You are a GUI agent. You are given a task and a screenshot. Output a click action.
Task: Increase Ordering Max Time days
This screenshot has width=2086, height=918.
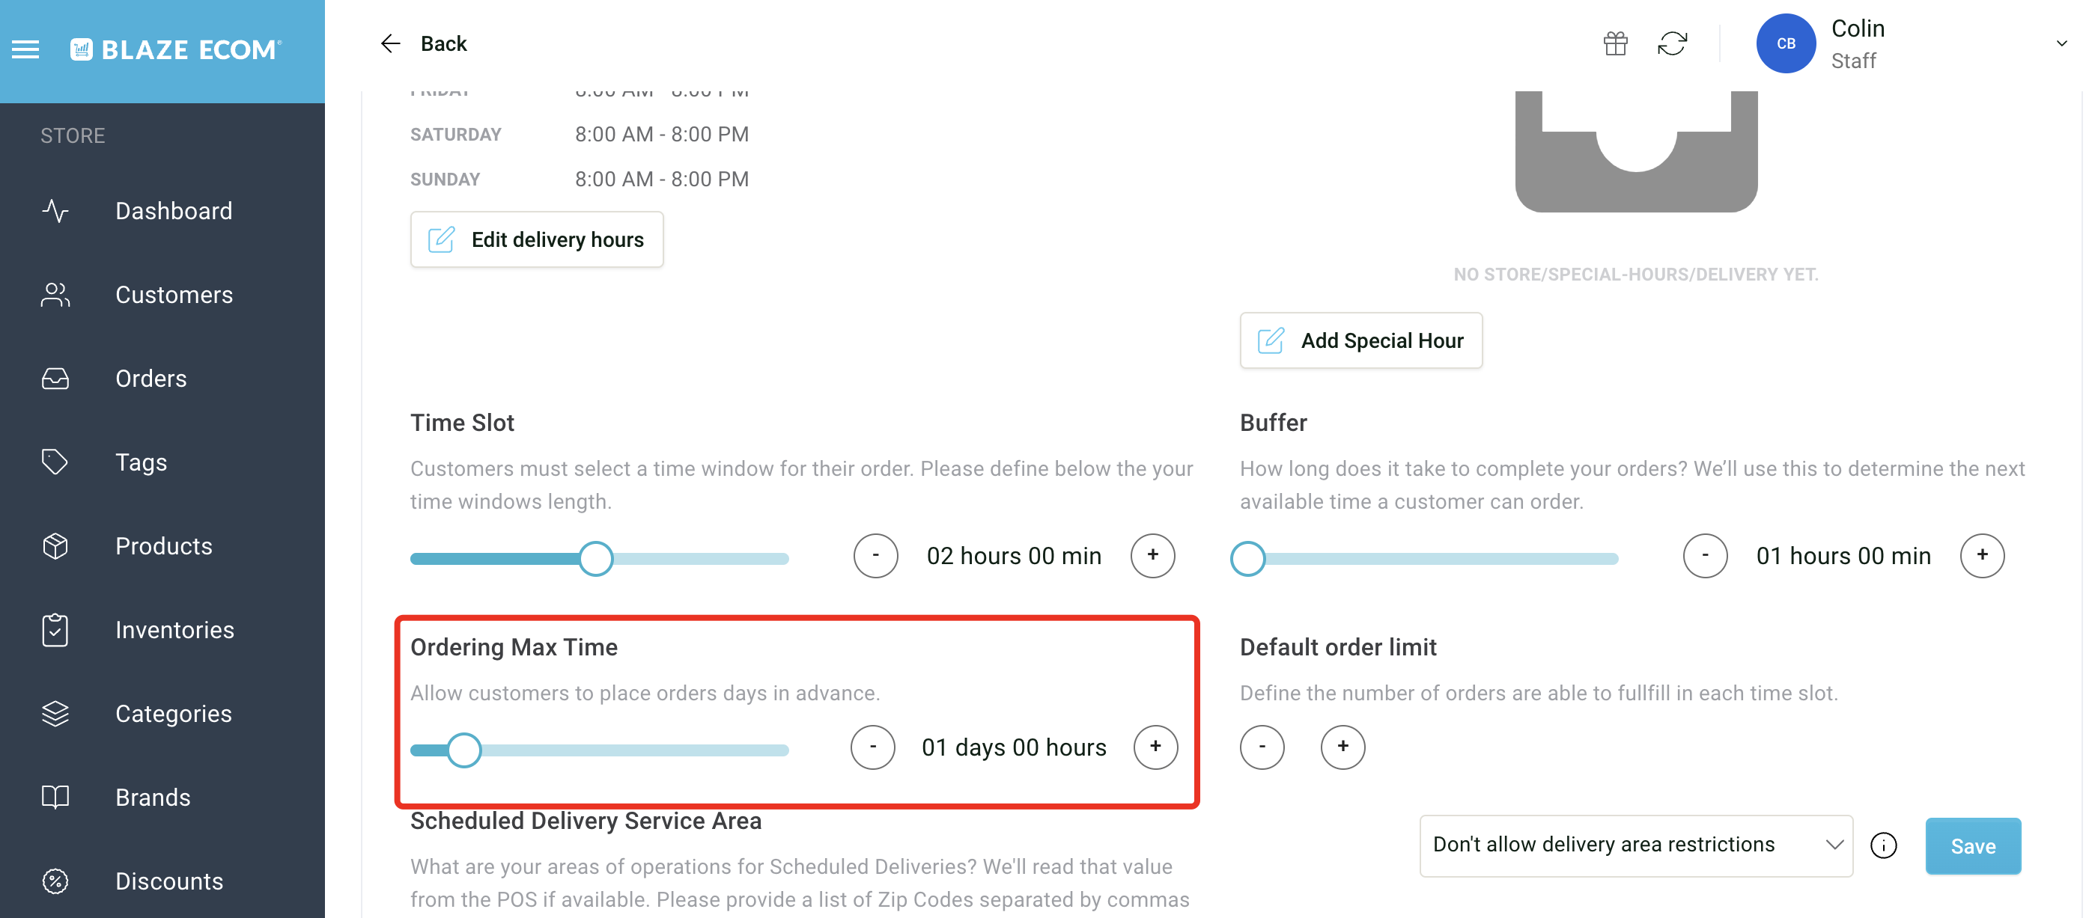coord(1155,747)
